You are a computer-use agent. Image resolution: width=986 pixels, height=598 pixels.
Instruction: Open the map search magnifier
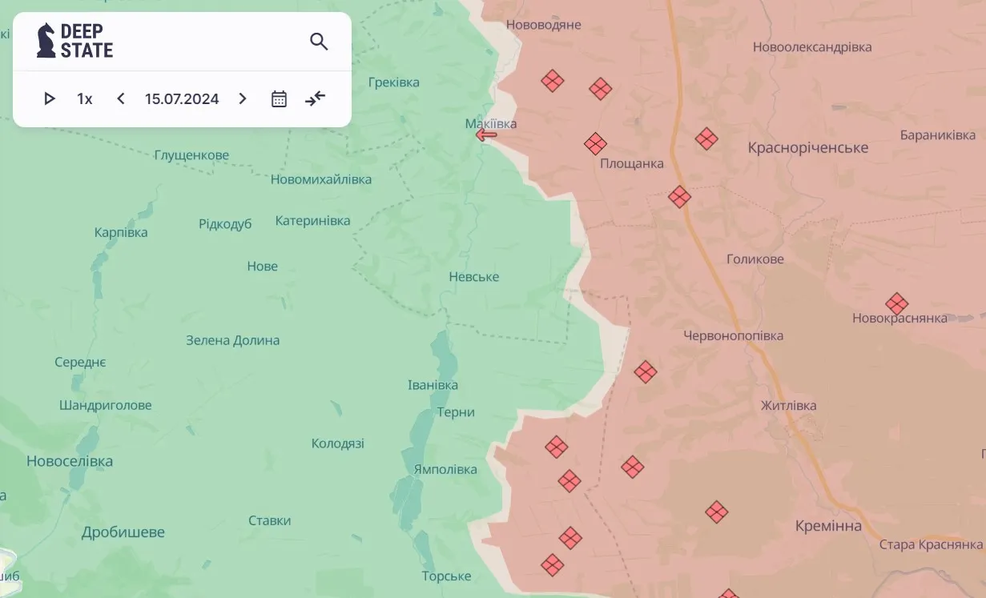pyautogui.click(x=319, y=42)
